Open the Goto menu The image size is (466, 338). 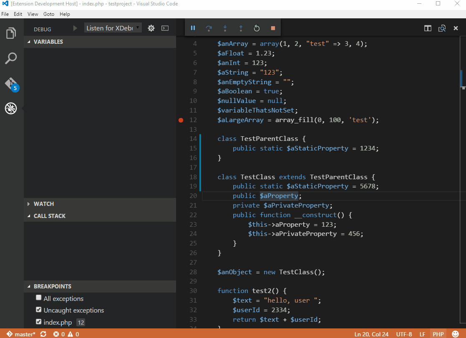(49, 14)
